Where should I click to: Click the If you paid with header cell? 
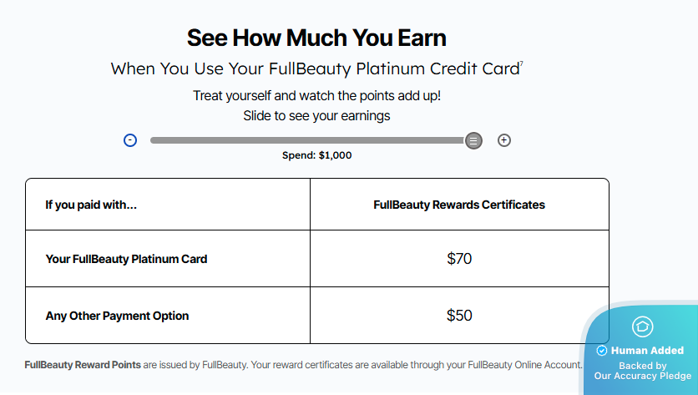[x=91, y=205]
